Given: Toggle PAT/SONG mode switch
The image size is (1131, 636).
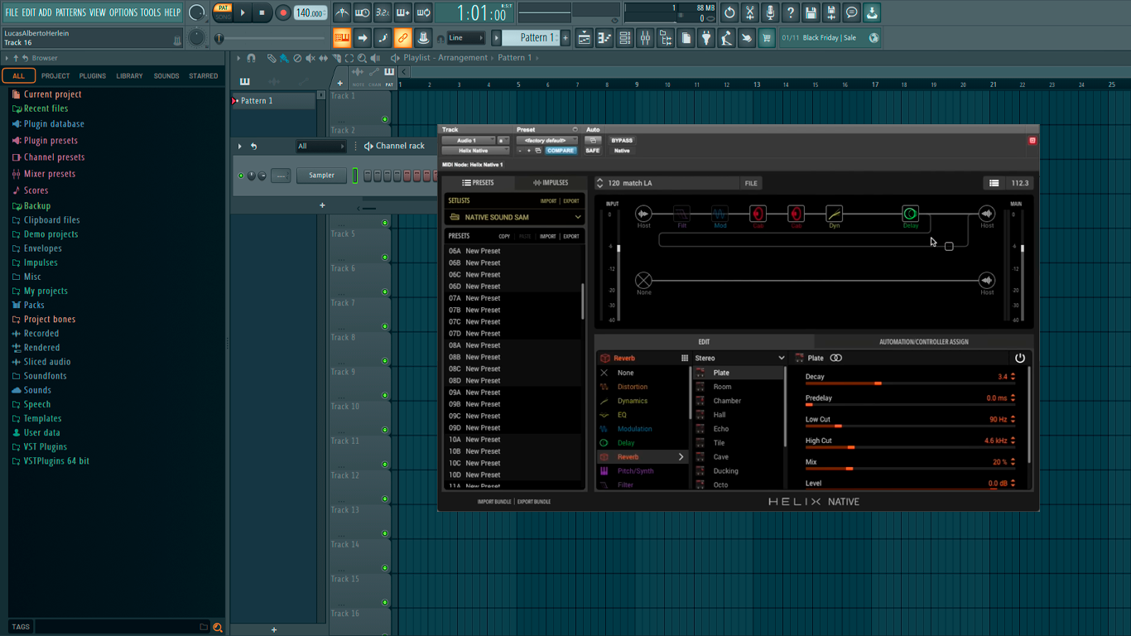Looking at the screenshot, I should click(x=223, y=12).
